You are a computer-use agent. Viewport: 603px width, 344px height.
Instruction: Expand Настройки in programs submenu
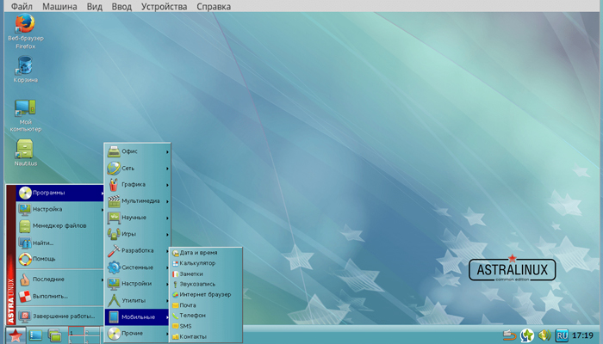click(138, 284)
